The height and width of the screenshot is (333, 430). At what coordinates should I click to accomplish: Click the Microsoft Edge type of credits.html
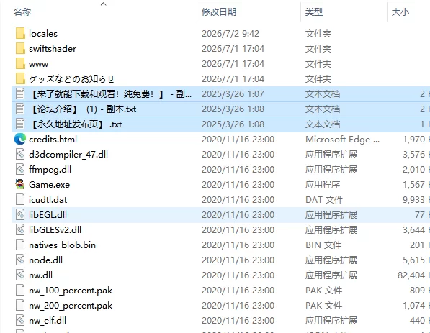click(343, 139)
